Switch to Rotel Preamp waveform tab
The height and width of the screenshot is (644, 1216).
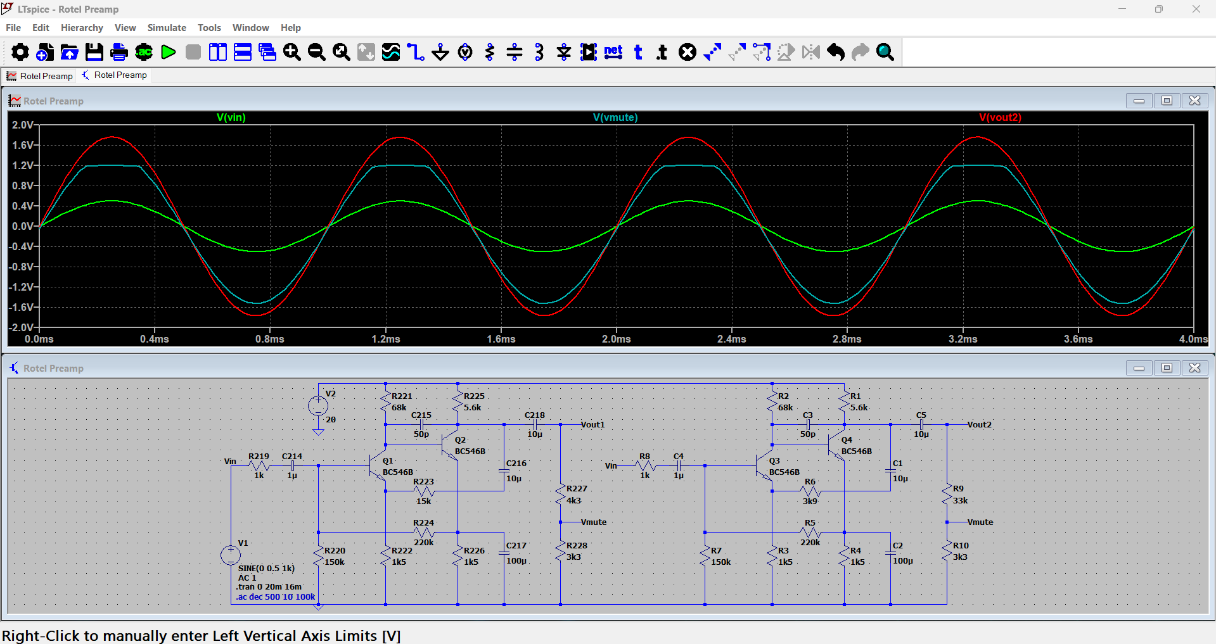39,76
